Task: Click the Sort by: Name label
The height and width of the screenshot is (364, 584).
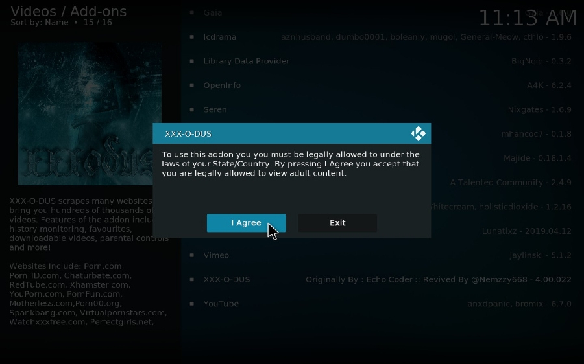Action: click(x=40, y=22)
